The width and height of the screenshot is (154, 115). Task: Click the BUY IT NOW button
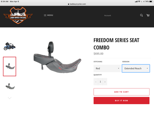click(122, 100)
